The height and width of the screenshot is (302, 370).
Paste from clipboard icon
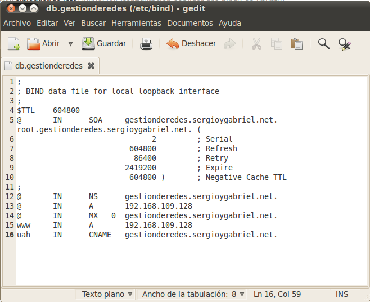pyautogui.click(x=297, y=44)
